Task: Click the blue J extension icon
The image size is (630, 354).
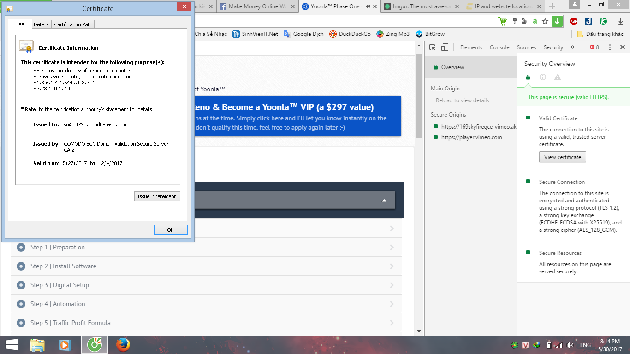Action: pyautogui.click(x=588, y=21)
